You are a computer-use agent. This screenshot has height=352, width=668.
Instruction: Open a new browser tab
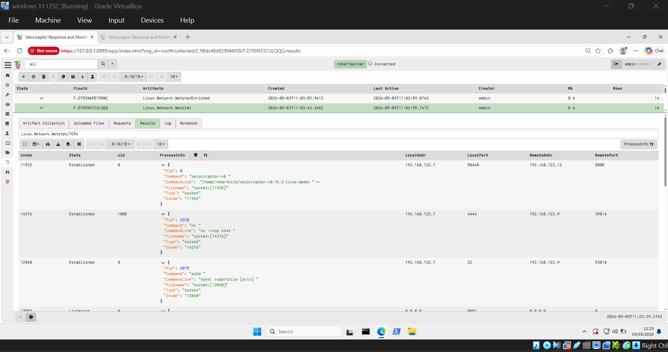[x=188, y=37]
